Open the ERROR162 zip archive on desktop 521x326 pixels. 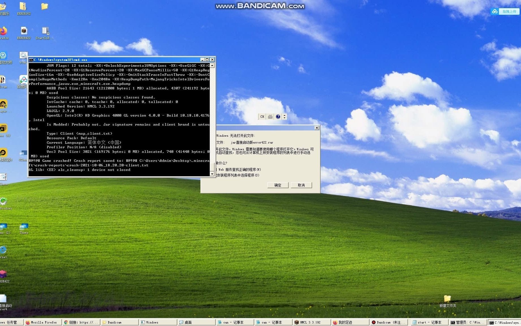(23, 8)
